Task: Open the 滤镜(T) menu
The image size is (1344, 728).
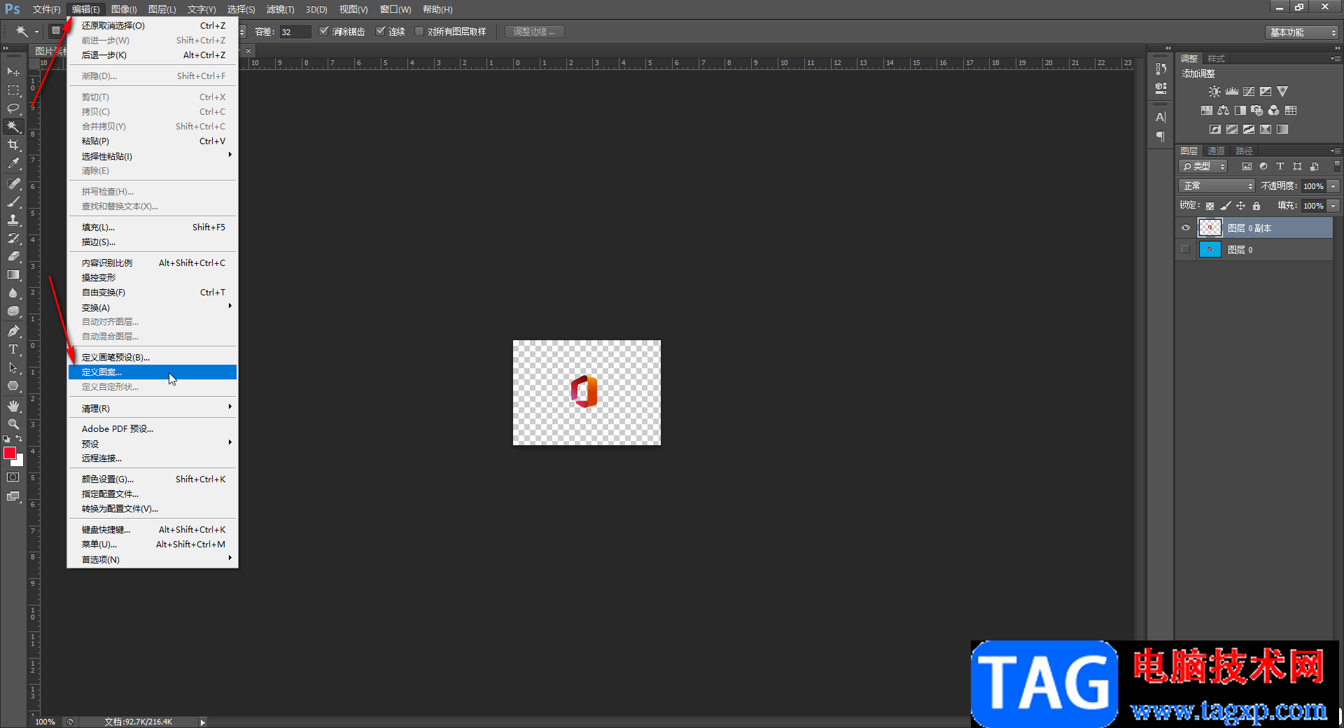Action: 280,9
